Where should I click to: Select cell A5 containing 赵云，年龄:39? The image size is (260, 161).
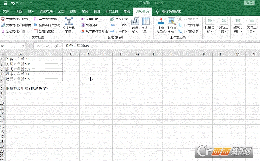[21, 79]
